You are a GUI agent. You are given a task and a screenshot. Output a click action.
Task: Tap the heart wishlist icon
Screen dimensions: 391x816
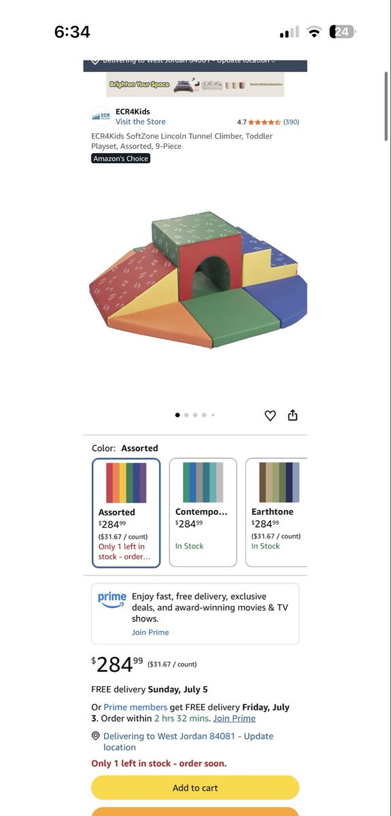point(270,415)
